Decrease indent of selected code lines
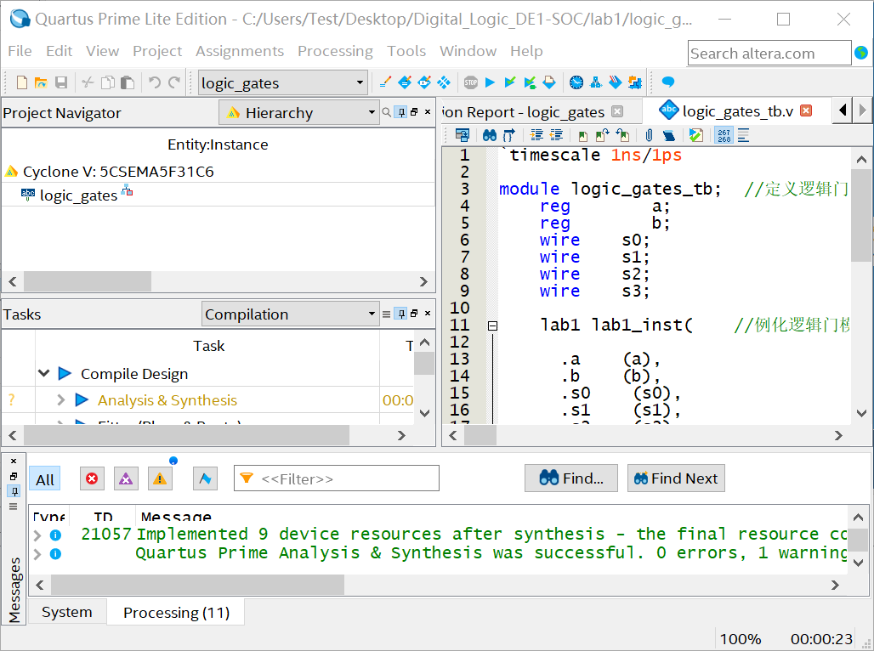This screenshot has height=651, width=874. click(556, 135)
